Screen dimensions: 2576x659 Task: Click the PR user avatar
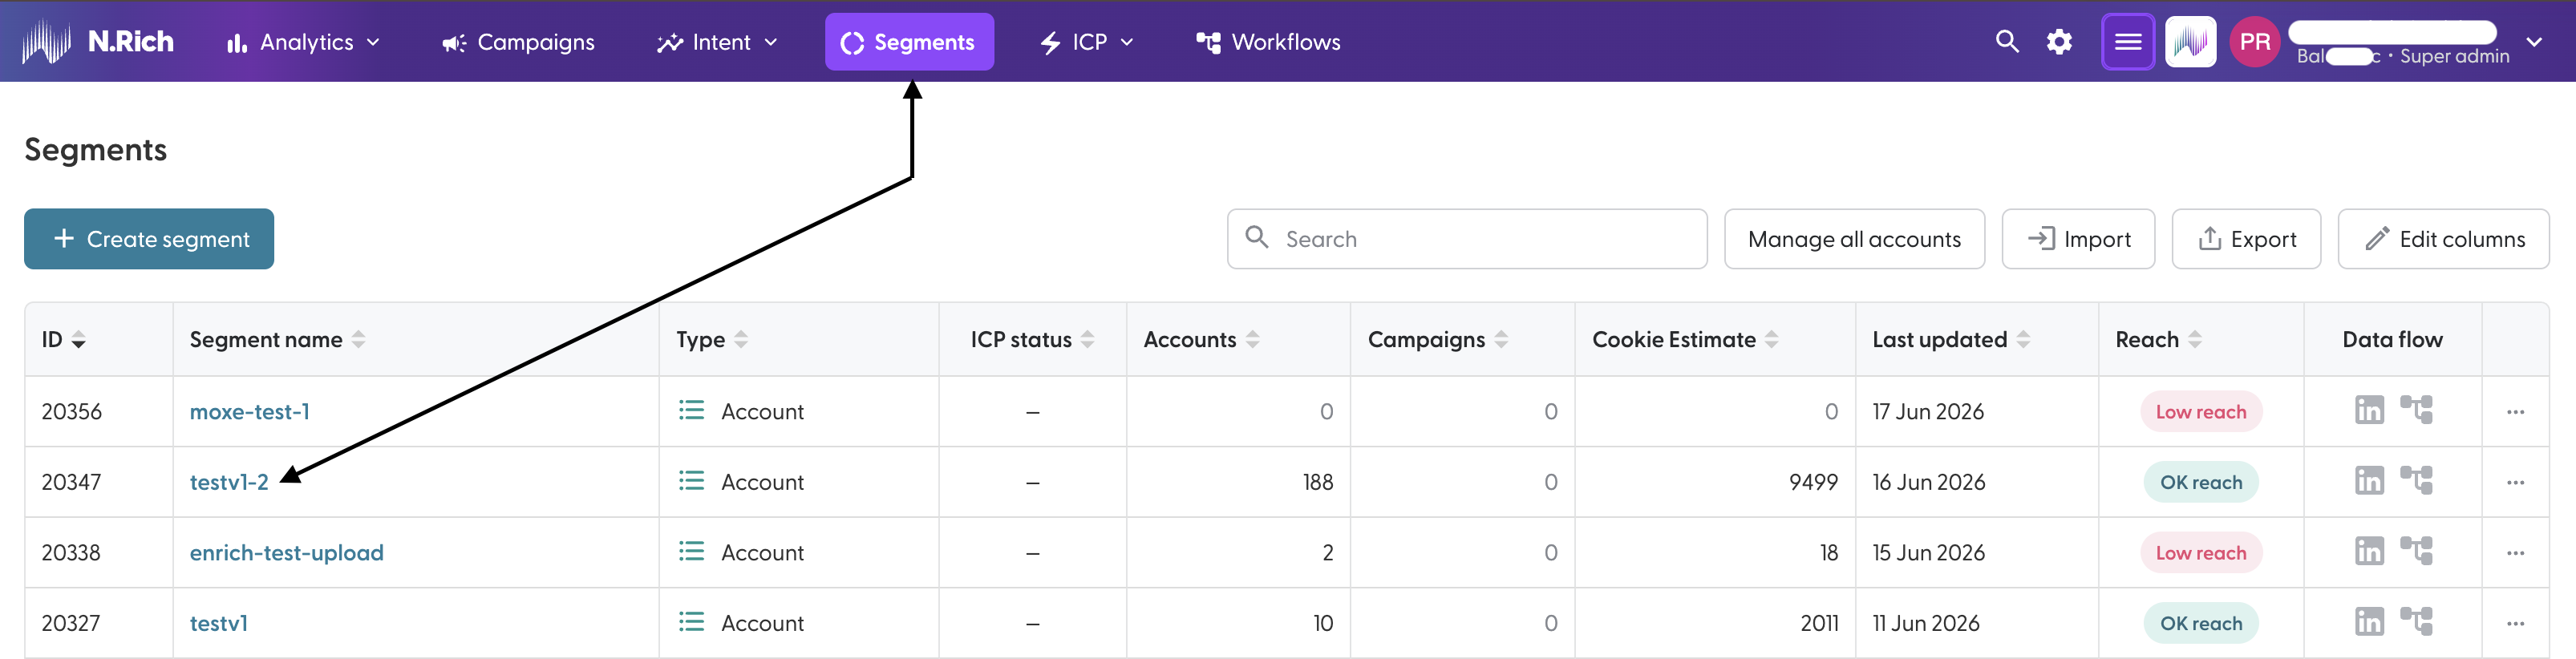(x=2254, y=42)
